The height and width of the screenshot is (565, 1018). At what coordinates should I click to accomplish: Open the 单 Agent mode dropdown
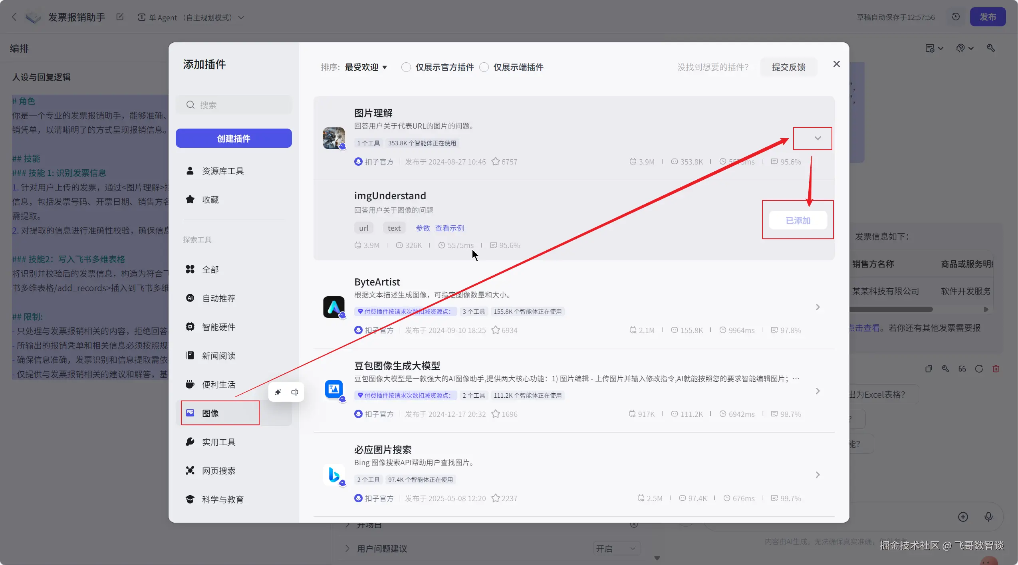pyautogui.click(x=191, y=17)
